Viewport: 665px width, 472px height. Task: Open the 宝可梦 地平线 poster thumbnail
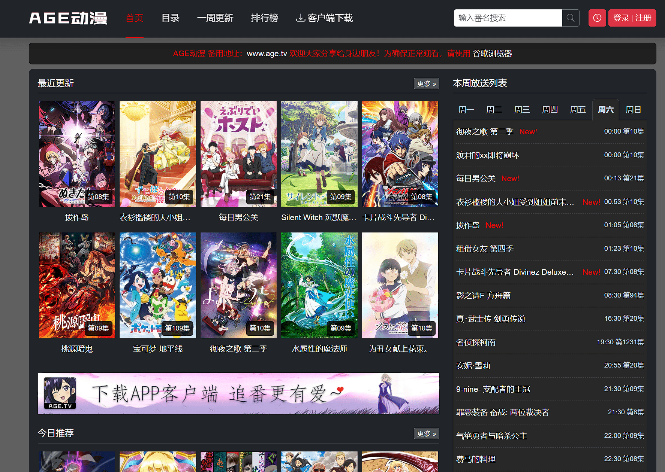(x=158, y=285)
